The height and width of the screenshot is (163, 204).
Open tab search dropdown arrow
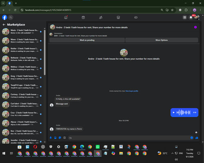[x=3, y=3]
